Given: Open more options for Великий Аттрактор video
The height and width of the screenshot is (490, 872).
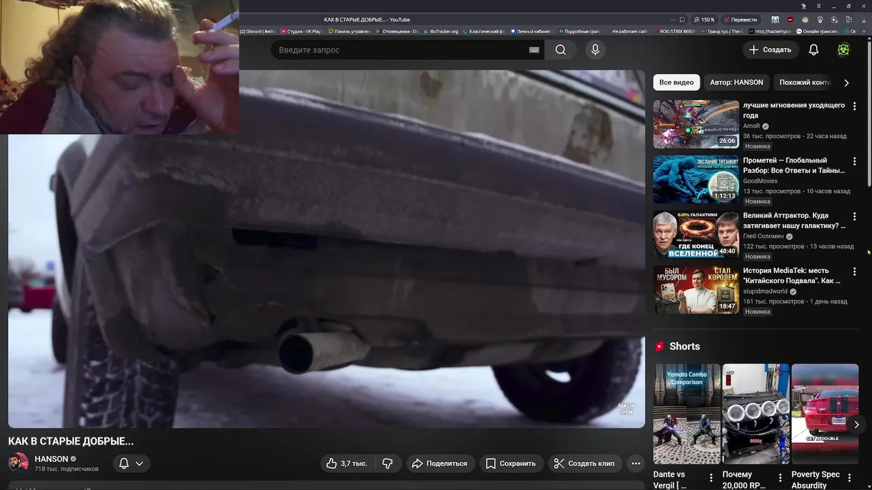Looking at the screenshot, I should [x=854, y=216].
